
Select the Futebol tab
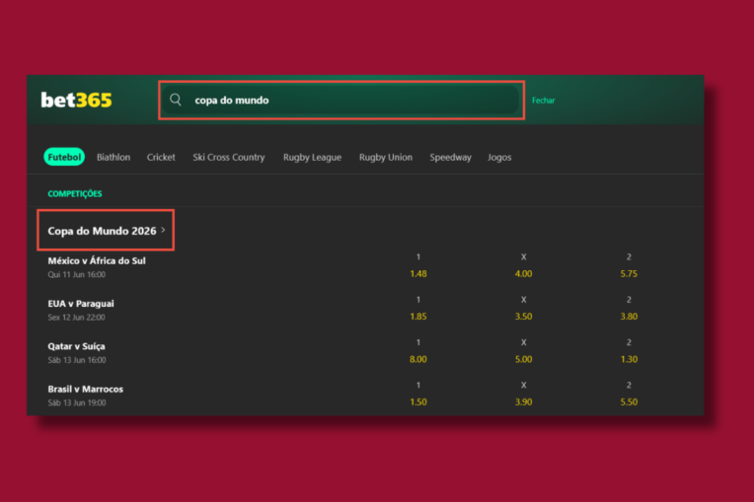pyautogui.click(x=64, y=157)
